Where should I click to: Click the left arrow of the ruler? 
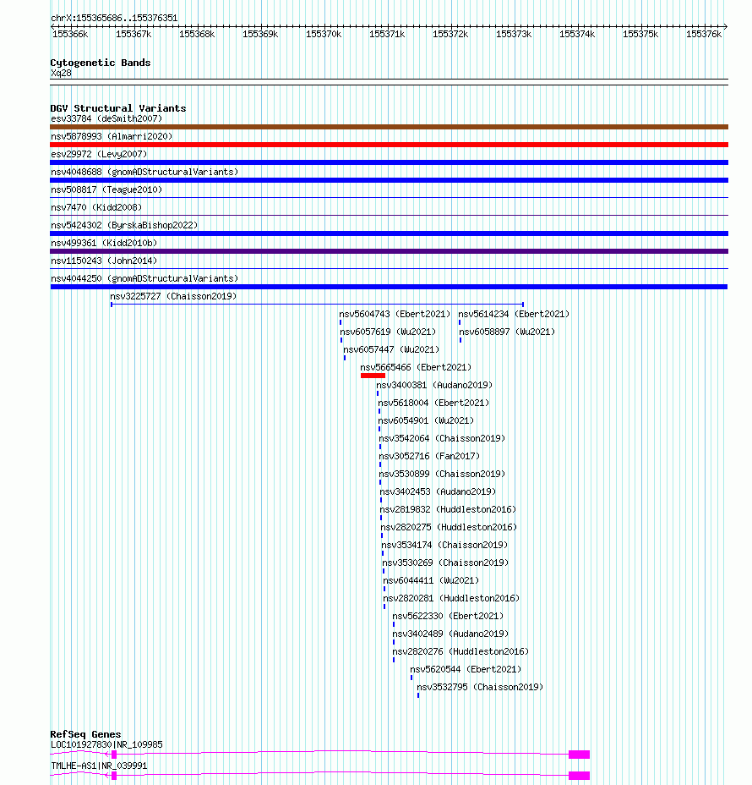[x=52, y=26]
